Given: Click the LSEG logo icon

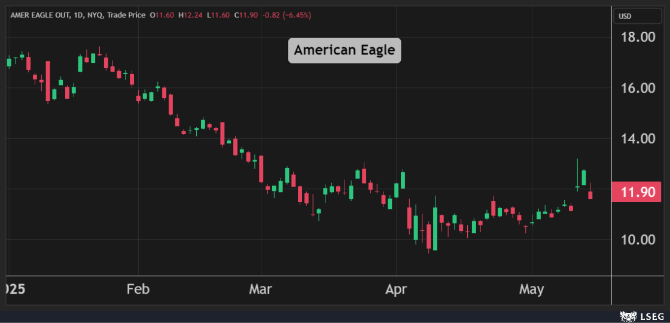Looking at the screenshot, I should click(627, 315).
